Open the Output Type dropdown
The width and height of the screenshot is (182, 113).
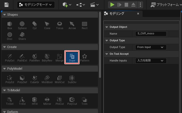pyautogui.click(x=150, y=47)
